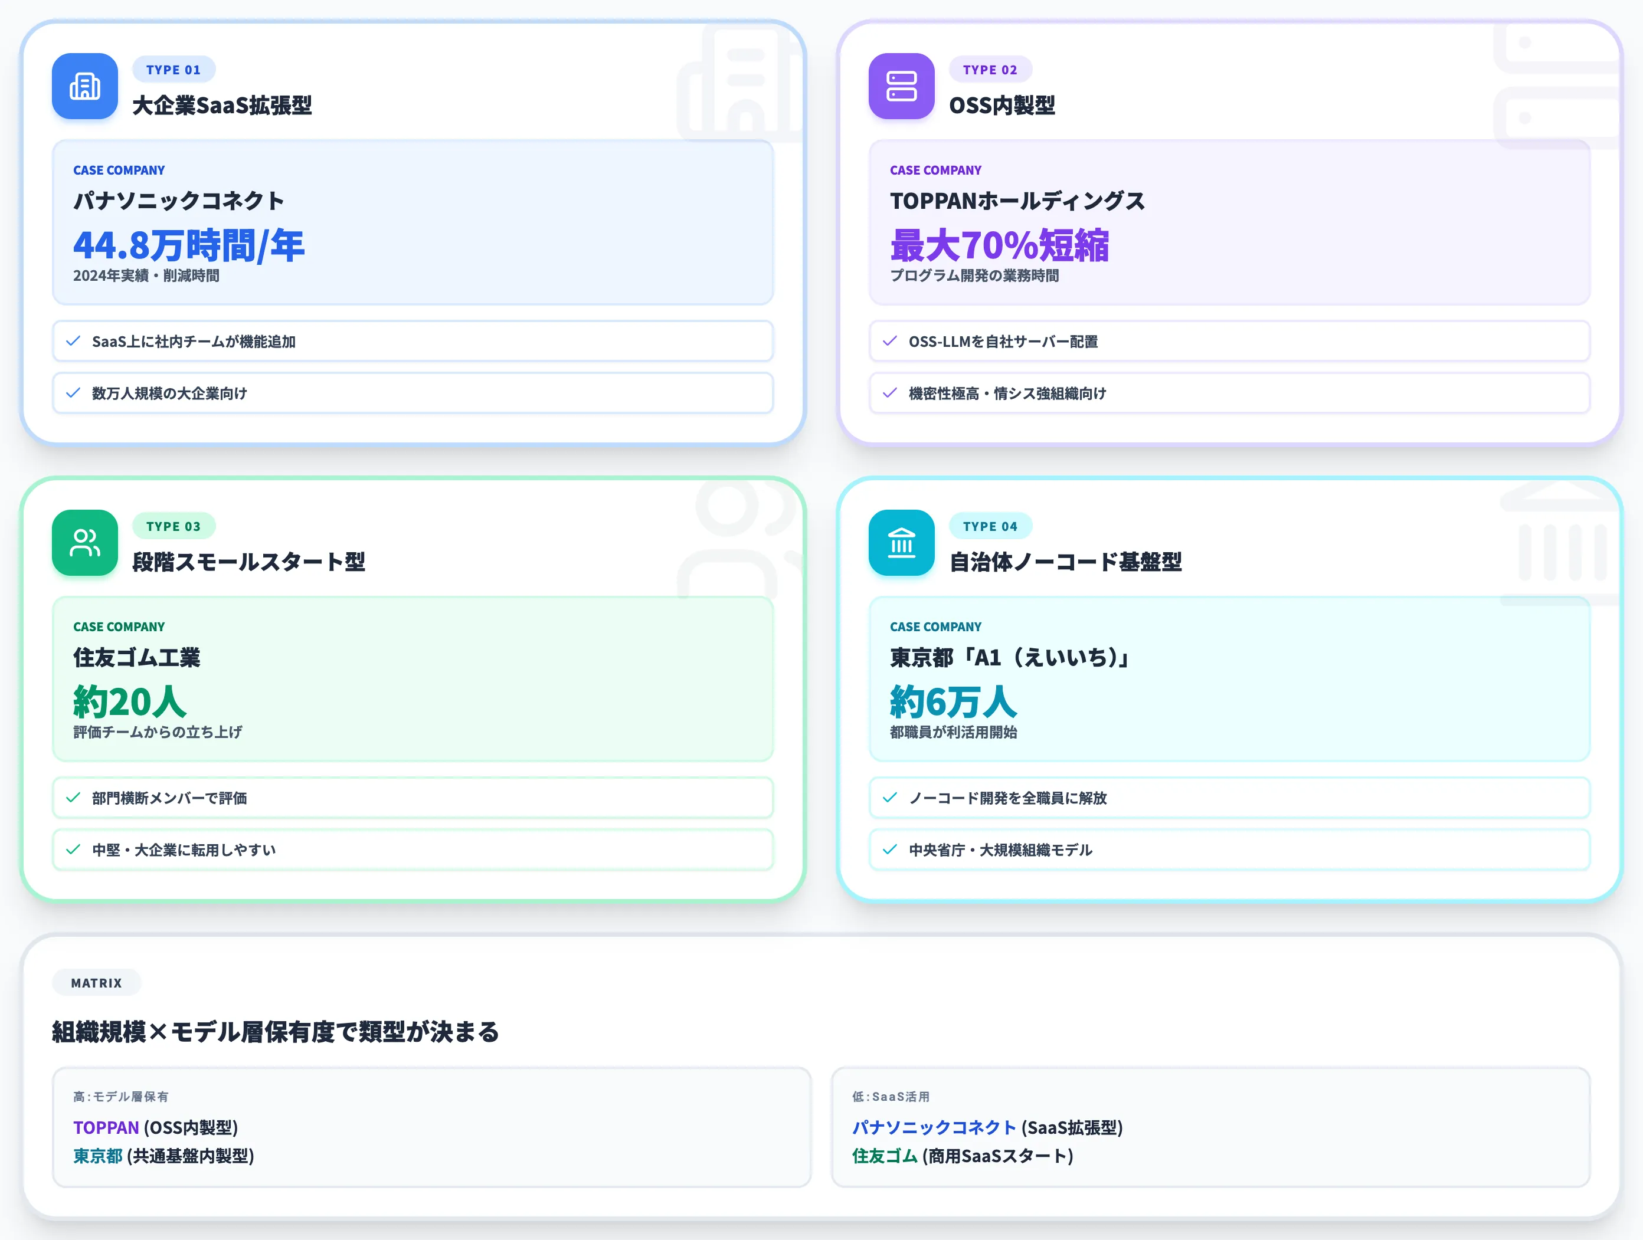The width and height of the screenshot is (1643, 1240).
Task: Click the OSS内製型 heading
Action: [x=1002, y=106]
